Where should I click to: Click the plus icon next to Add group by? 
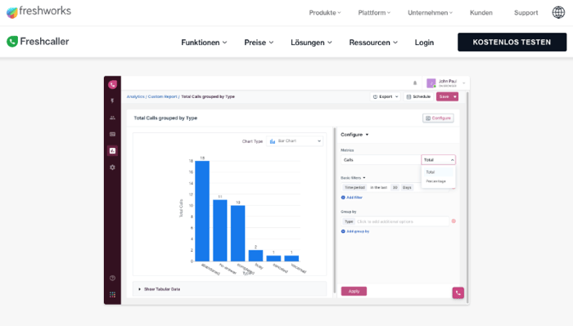(343, 231)
